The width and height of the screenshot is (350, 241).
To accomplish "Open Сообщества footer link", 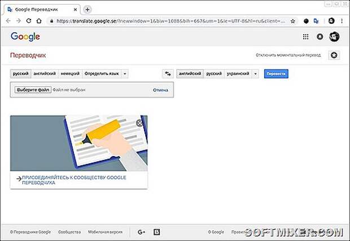I will tap(69, 232).
